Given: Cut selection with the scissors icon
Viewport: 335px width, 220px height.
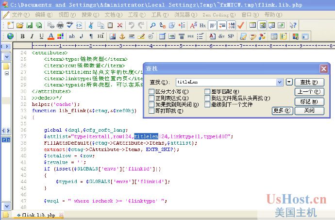Looking at the screenshot, I should (91, 25).
